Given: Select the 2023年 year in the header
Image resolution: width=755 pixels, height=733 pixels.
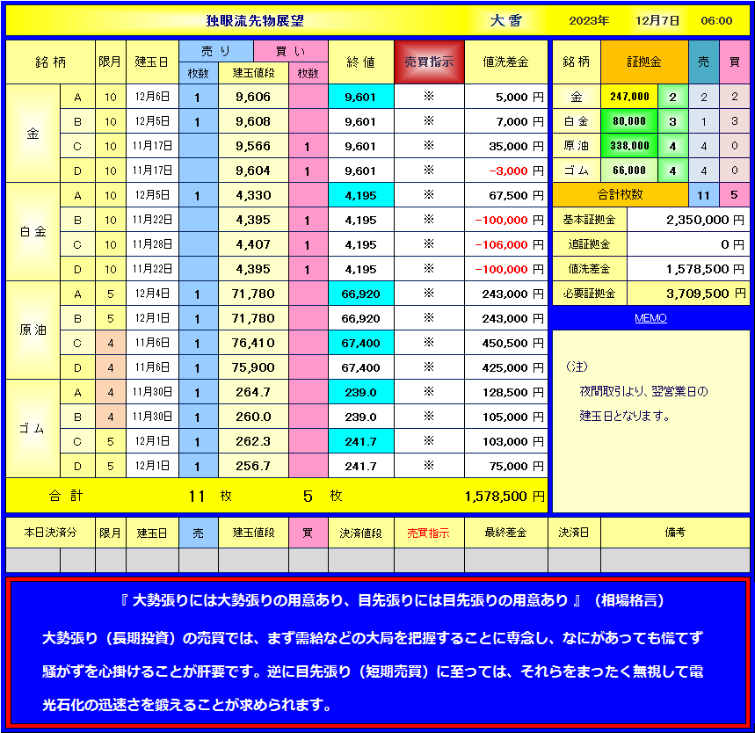Looking at the screenshot, I should click(589, 21).
